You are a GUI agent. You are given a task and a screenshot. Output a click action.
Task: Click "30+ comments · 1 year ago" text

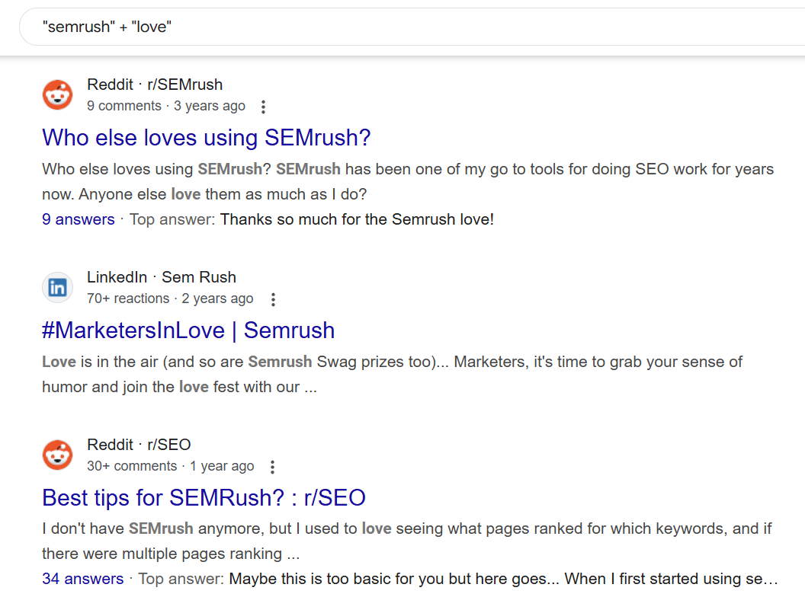171,466
